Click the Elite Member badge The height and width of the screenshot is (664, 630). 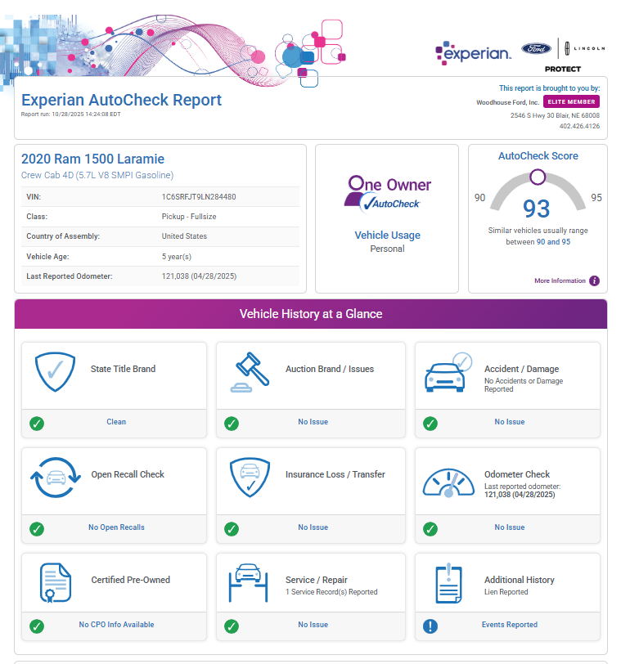[x=571, y=102]
